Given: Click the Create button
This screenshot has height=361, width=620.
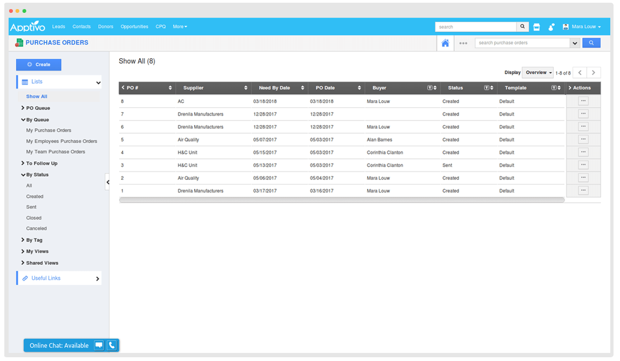Looking at the screenshot, I should coord(39,65).
